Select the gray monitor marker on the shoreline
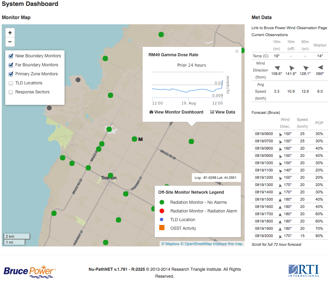This screenshot has width=331, height=285. point(49,108)
